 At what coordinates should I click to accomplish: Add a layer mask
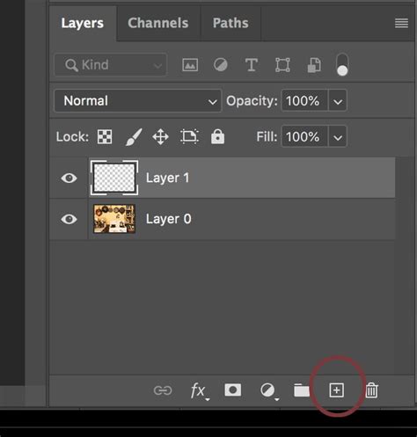233,390
